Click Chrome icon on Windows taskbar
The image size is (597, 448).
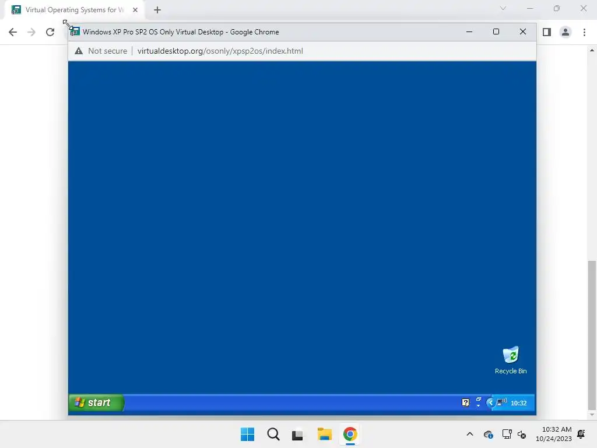[x=350, y=434]
